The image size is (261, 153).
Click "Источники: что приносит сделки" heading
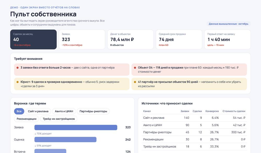[167, 104]
